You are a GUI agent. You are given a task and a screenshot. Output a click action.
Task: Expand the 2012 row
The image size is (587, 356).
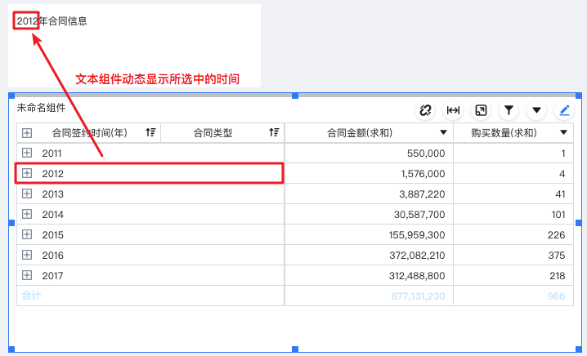coord(27,173)
